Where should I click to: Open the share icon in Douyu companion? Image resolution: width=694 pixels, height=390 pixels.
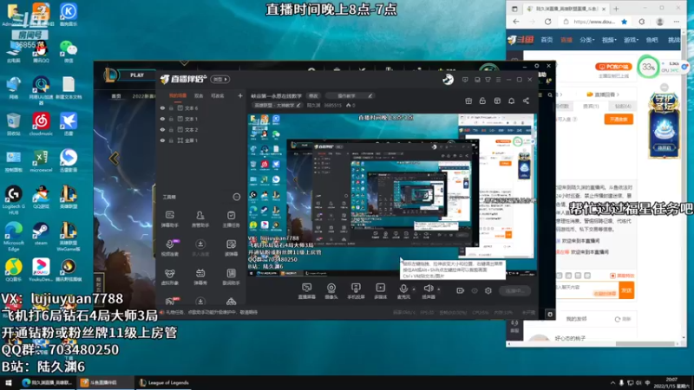526,101
